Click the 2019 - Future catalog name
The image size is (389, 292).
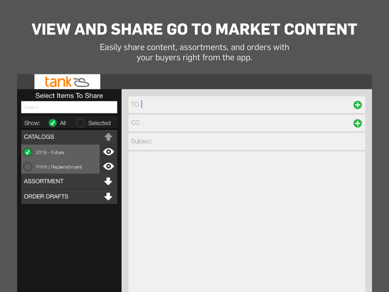point(50,152)
